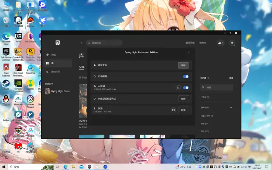The width and height of the screenshot is (272, 170).
Task: Open the Store page in sidebar
Action: 53,54
